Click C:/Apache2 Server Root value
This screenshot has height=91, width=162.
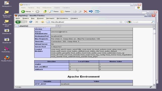56,47
